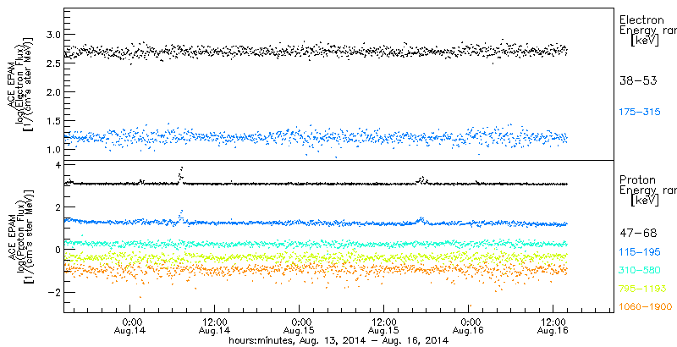Image resolution: width=677 pixels, height=347 pixels.
Task: Click the 47-68 proton energy legend label
Action: [638, 234]
